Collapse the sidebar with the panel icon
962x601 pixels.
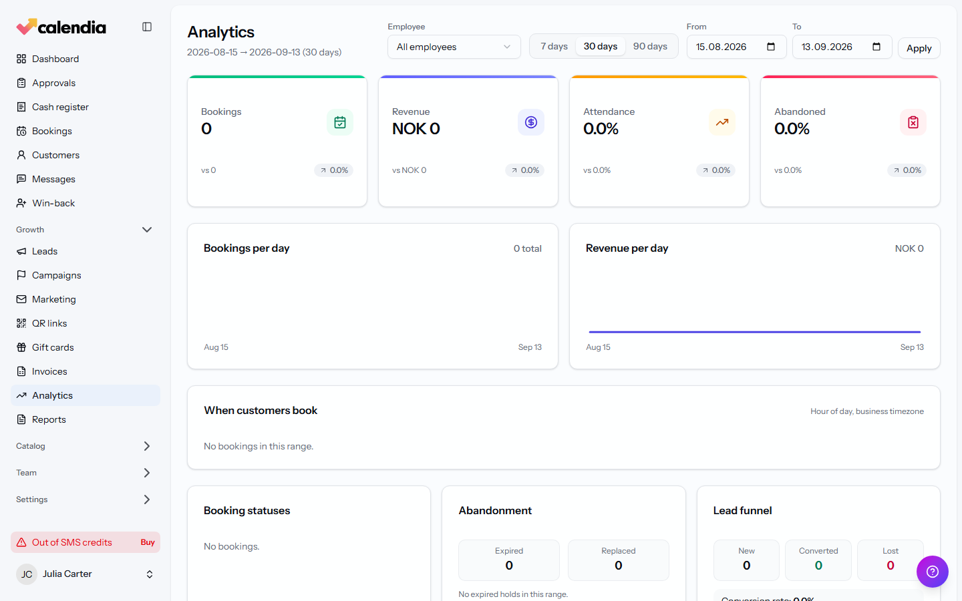point(147,27)
